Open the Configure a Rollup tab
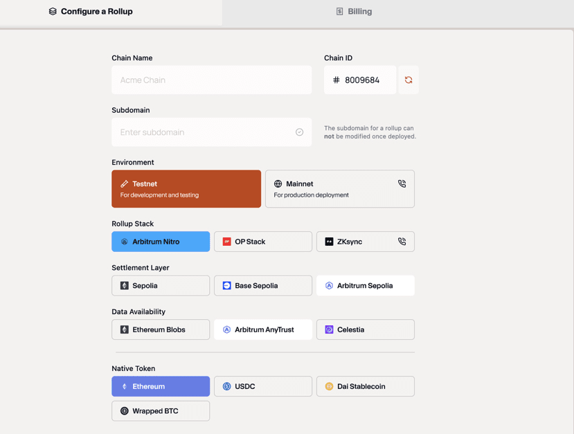Screen dimensions: 574x434 (91, 12)
